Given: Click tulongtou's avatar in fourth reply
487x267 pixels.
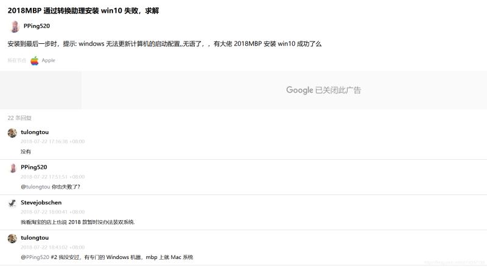Looking at the screenshot, I should pos(12,238).
